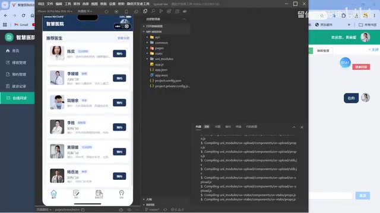
Task: Open the 所有书签 bookmarks folder
Action: [x=368, y=25]
